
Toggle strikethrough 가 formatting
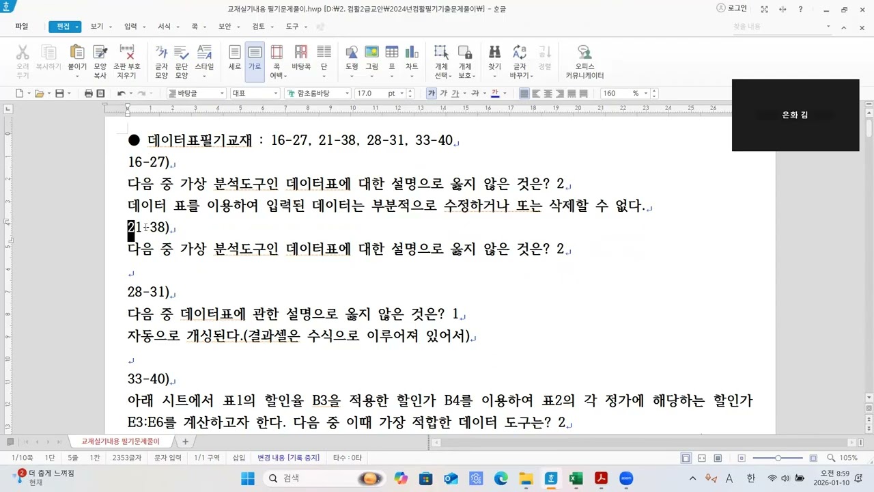pos(475,94)
